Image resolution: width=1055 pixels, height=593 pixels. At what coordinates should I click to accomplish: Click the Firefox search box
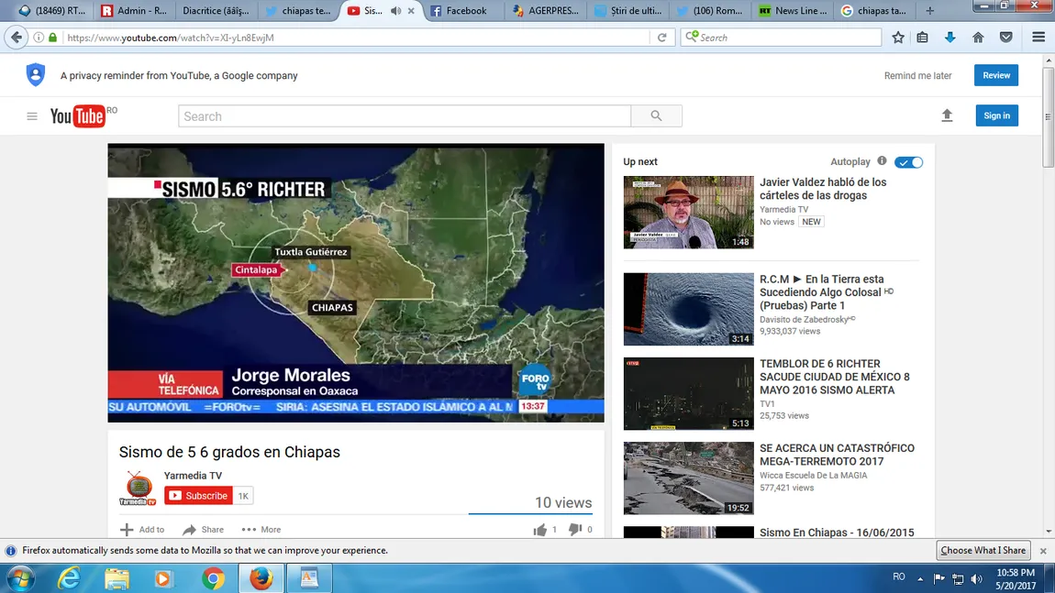[x=781, y=38]
